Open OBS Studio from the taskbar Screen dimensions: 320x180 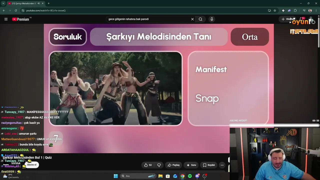pos(204,176)
